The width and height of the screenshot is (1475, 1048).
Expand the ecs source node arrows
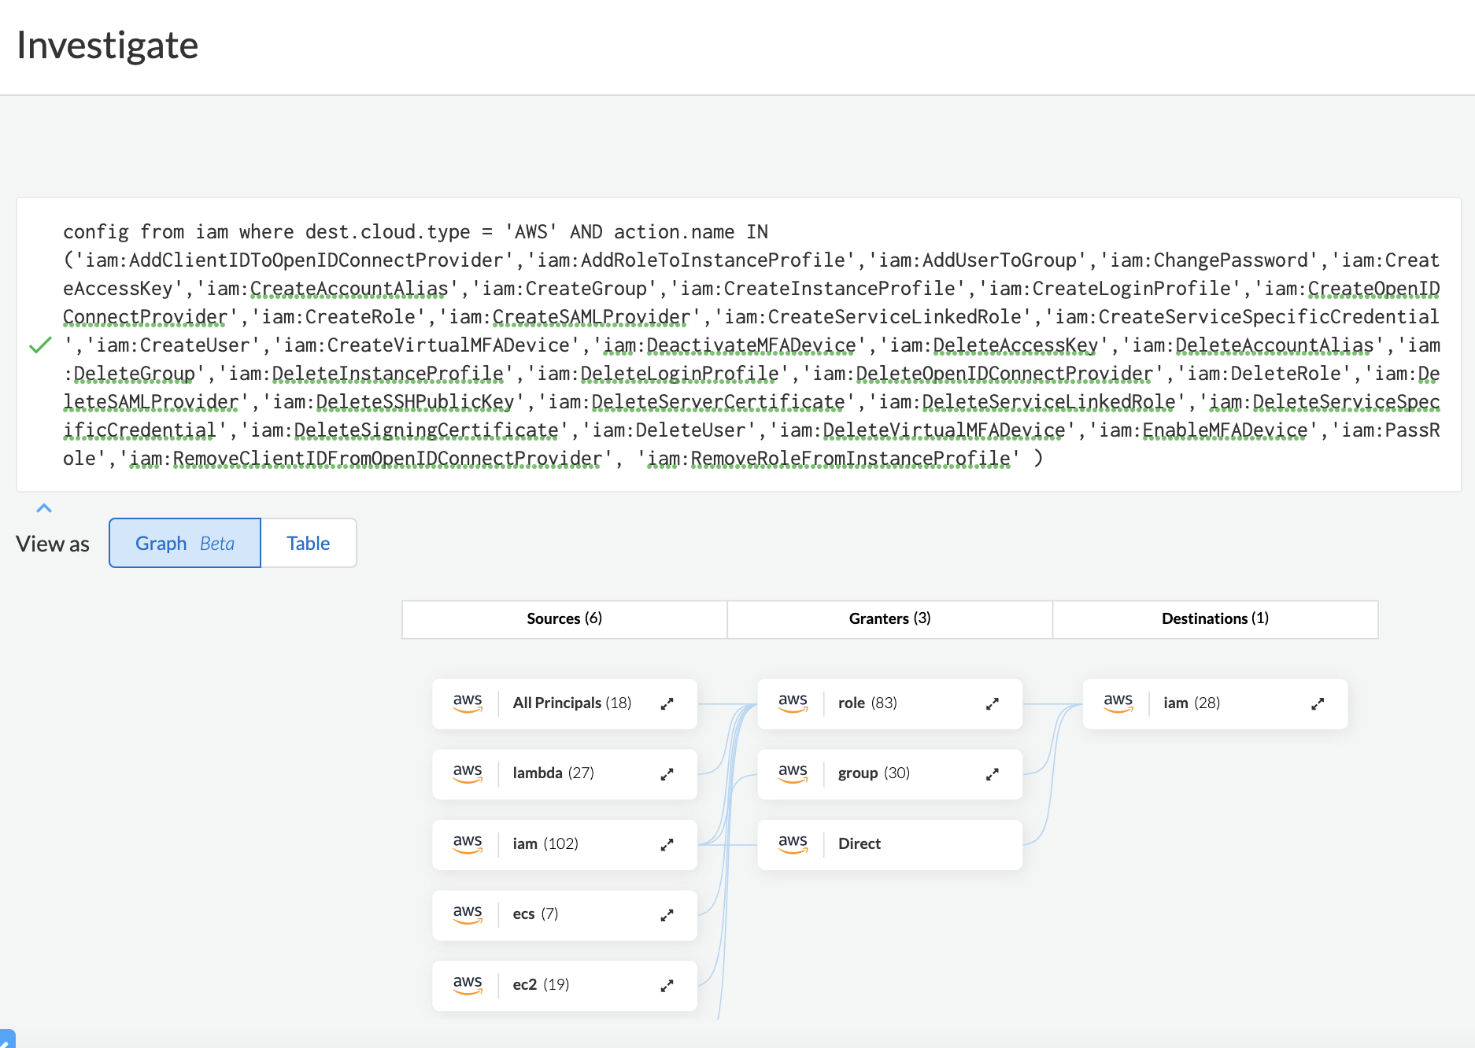coord(667,915)
